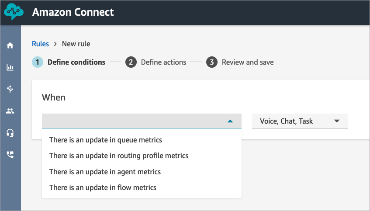Choose 'There is an update in agent metrics'
Screen dimensions: 370x211
(x=105, y=172)
